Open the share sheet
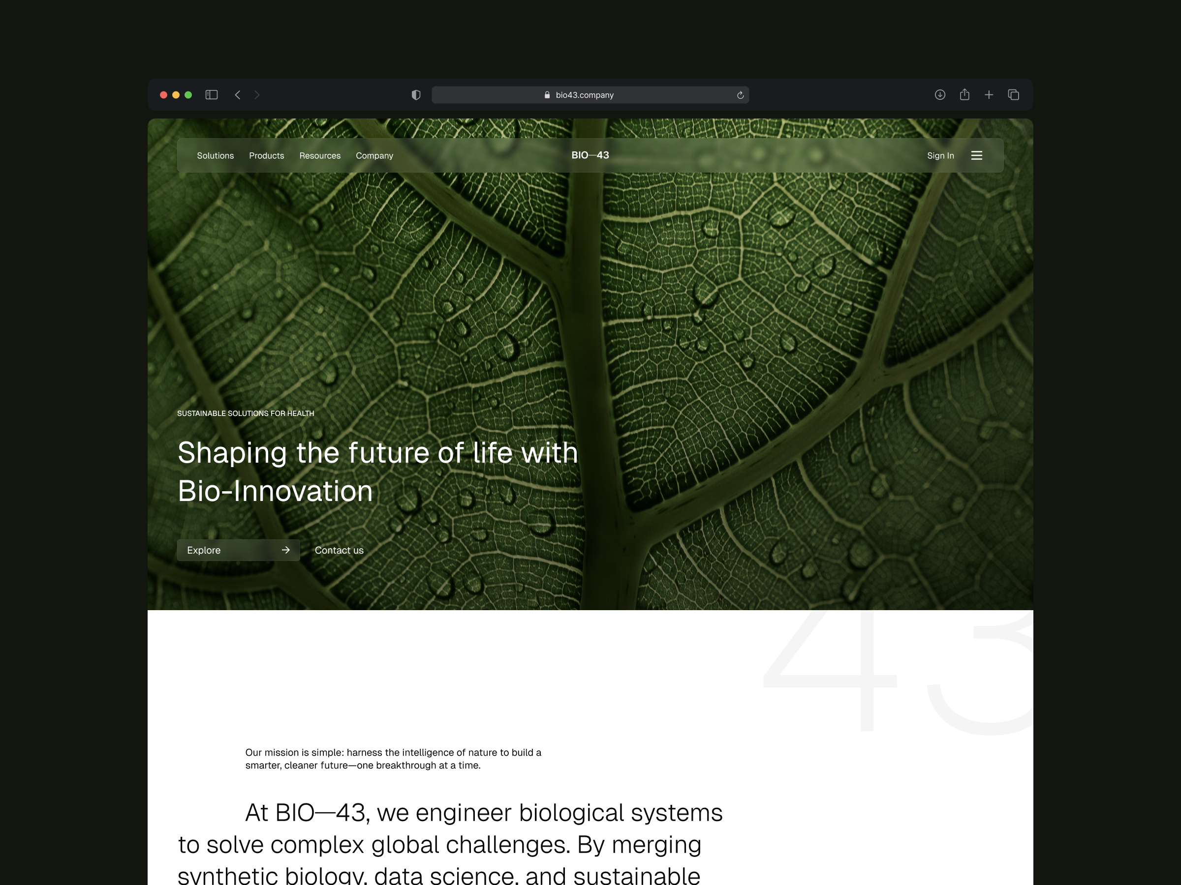1181x885 pixels. coord(965,94)
